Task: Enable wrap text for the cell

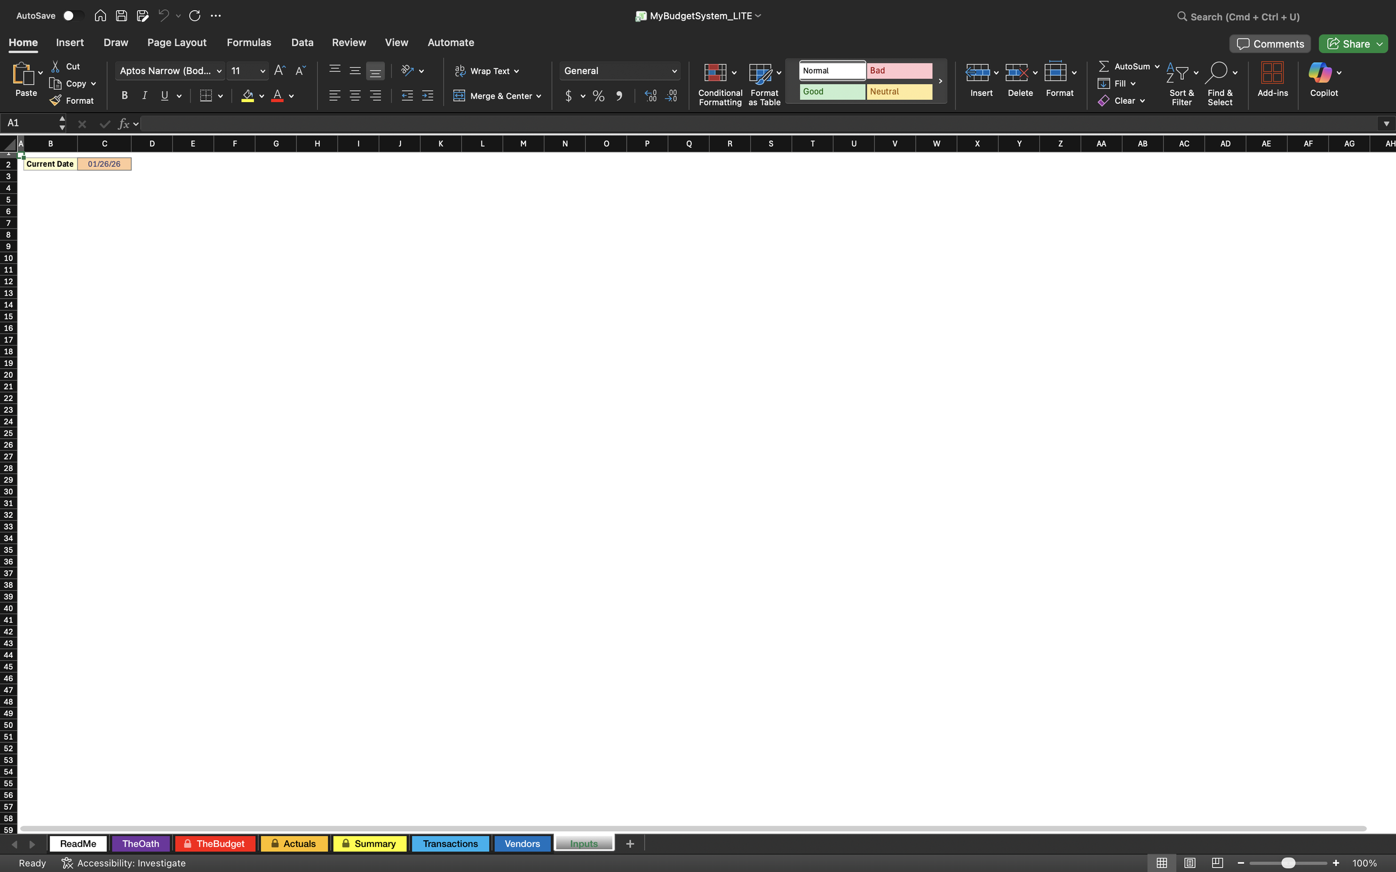Action: pyautogui.click(x=486, y=70)
